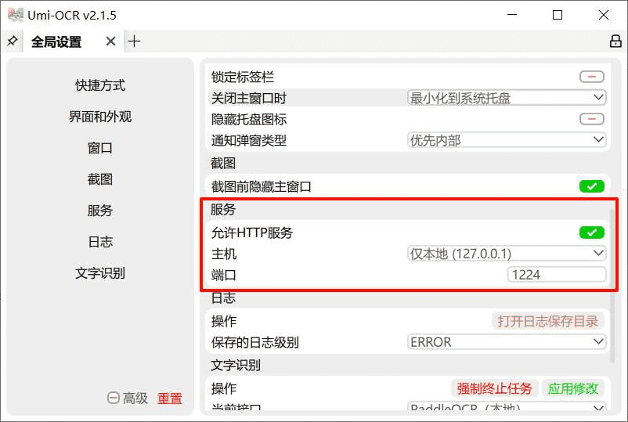Click the 服务 section heading
Image resolution: width=628 pixels, height=422 pixels.
pos(223,209)
